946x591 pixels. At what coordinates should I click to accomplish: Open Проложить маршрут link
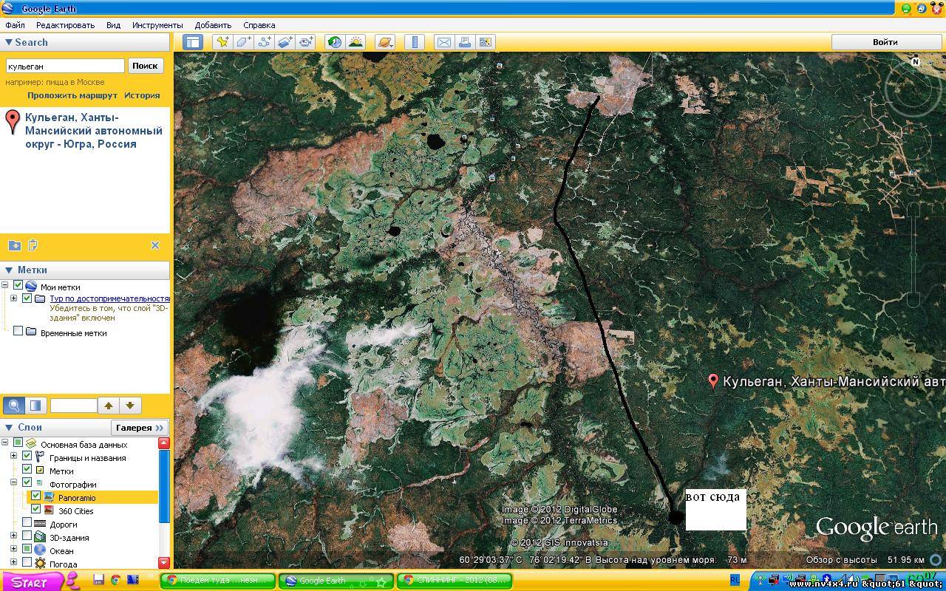(72, 95)
